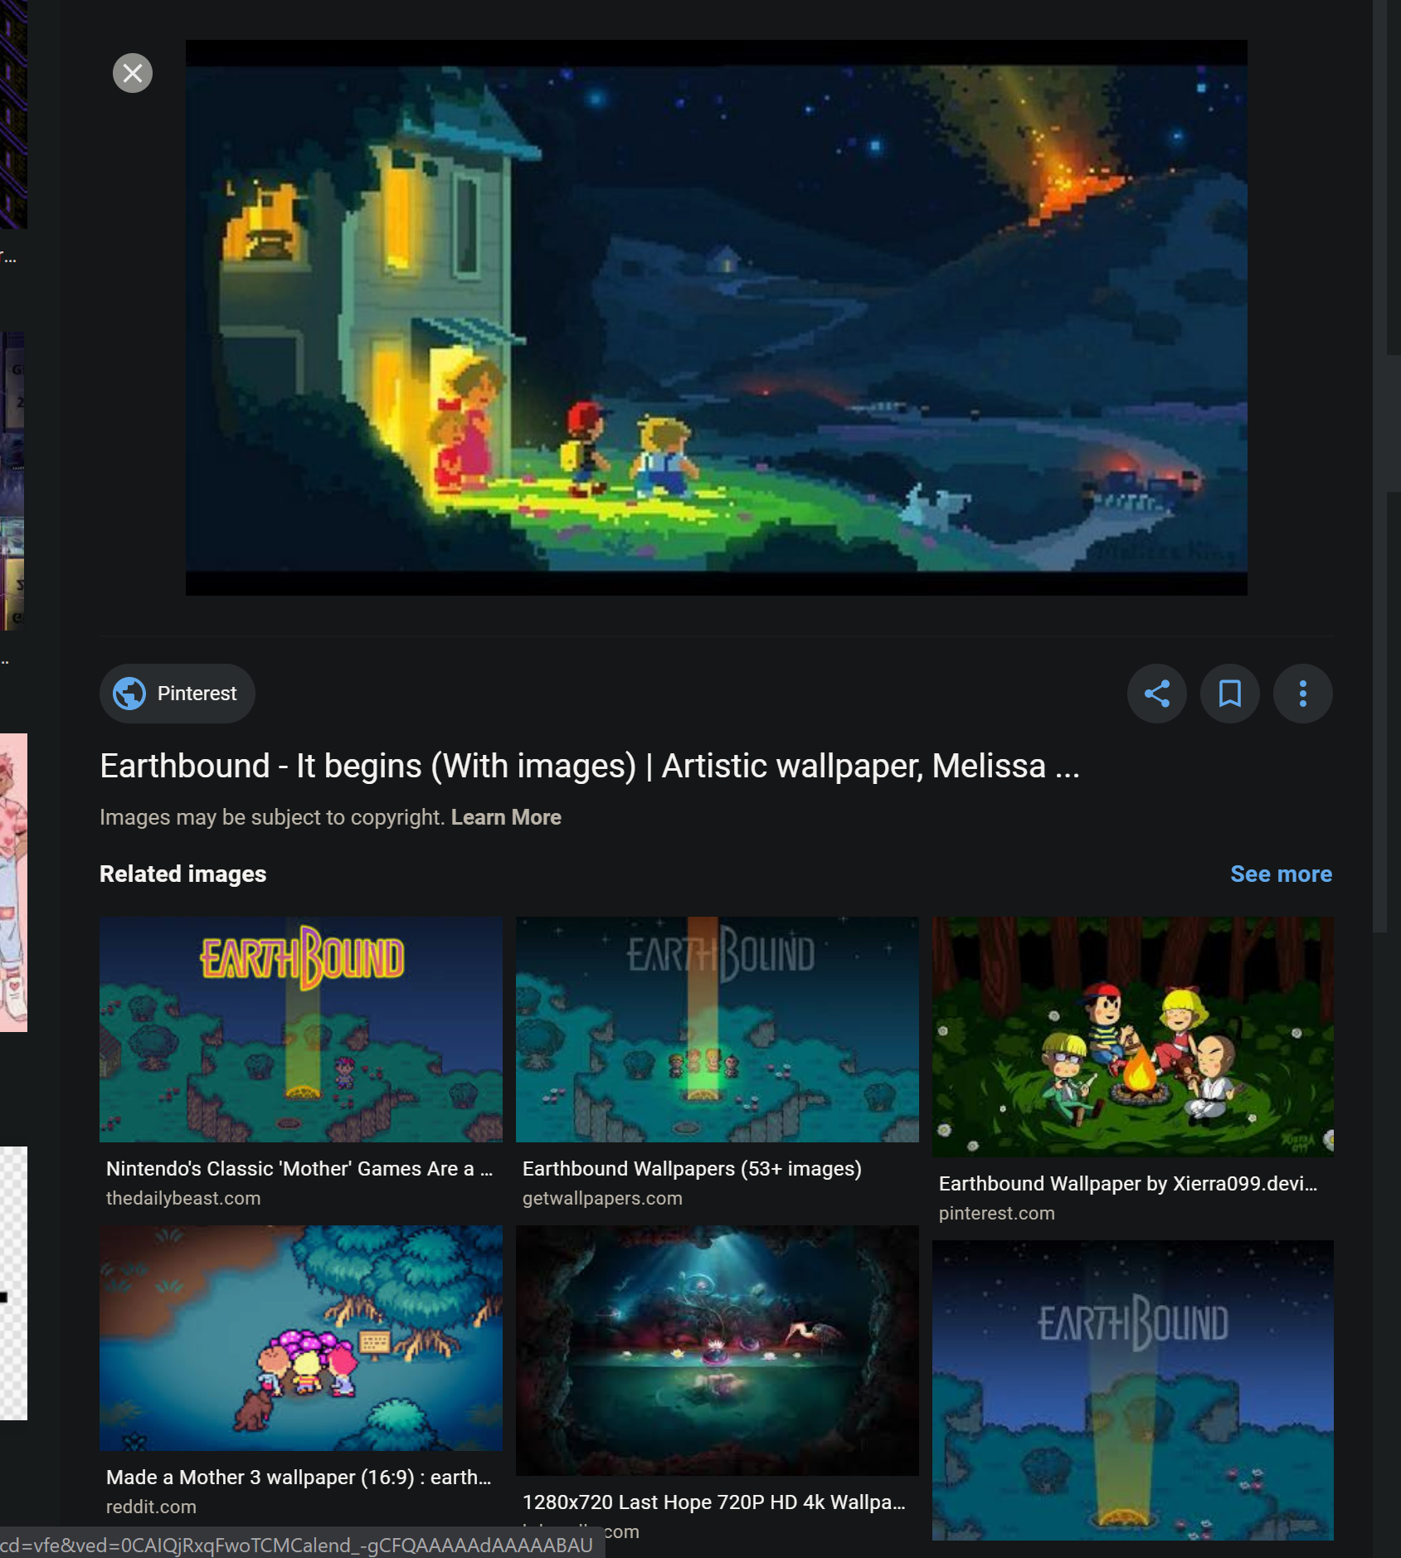
Task: Open the Last Hope 720P wallpaper thumbnail
Action: [718, 1351]
